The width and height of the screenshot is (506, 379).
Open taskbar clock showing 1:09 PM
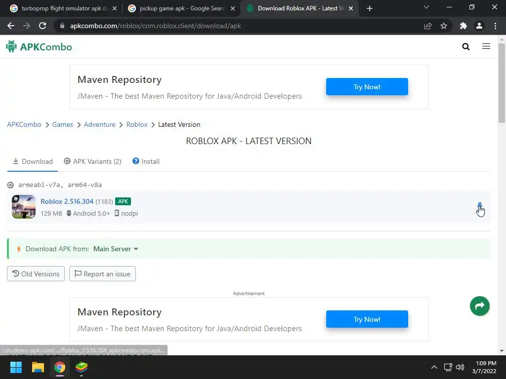484,367
